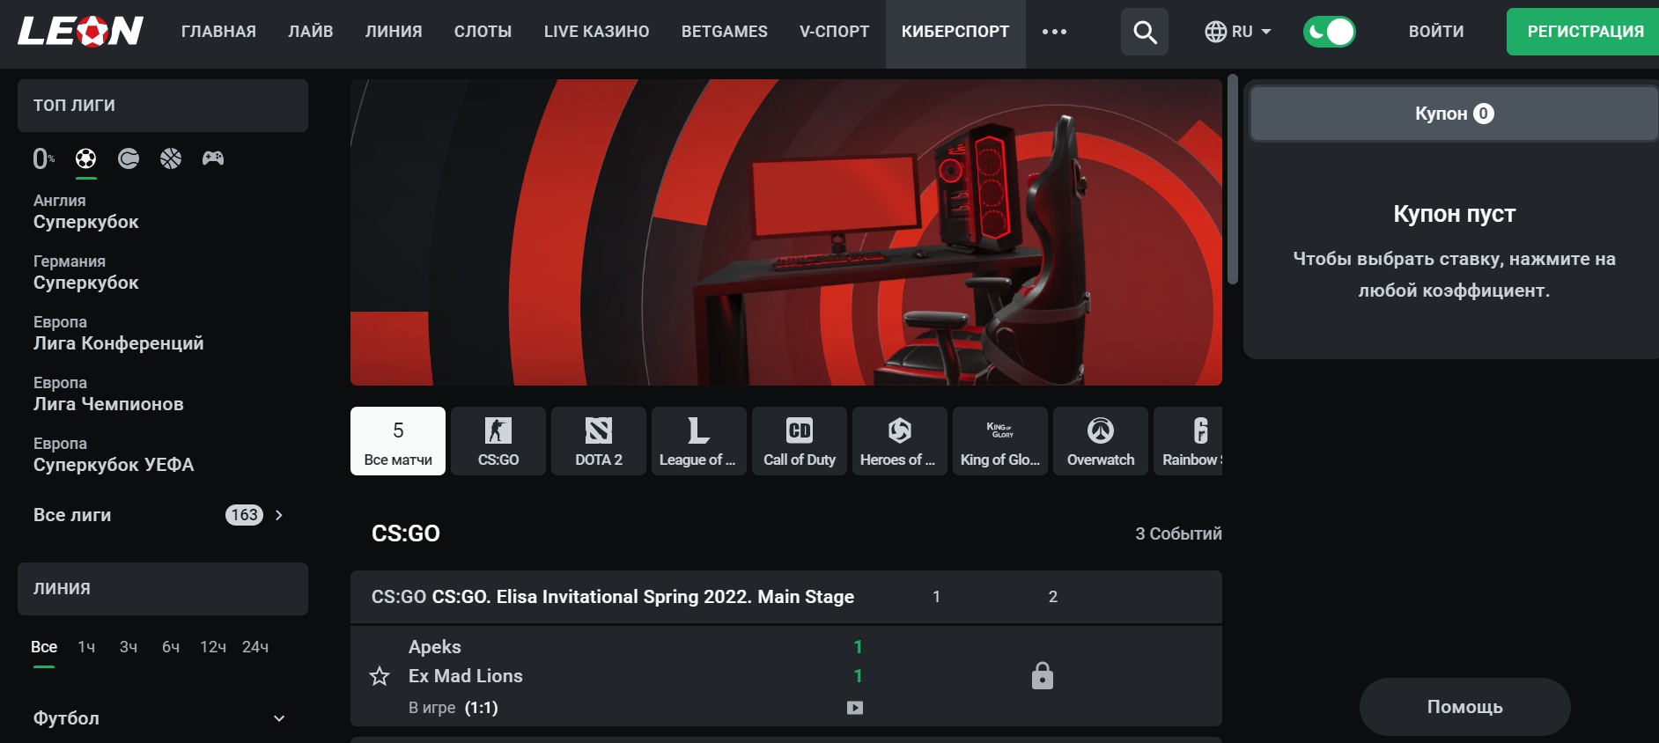The image size is (1659, 743).
Task: Click the page vertical scrollbar
Action: (1233, 180)
